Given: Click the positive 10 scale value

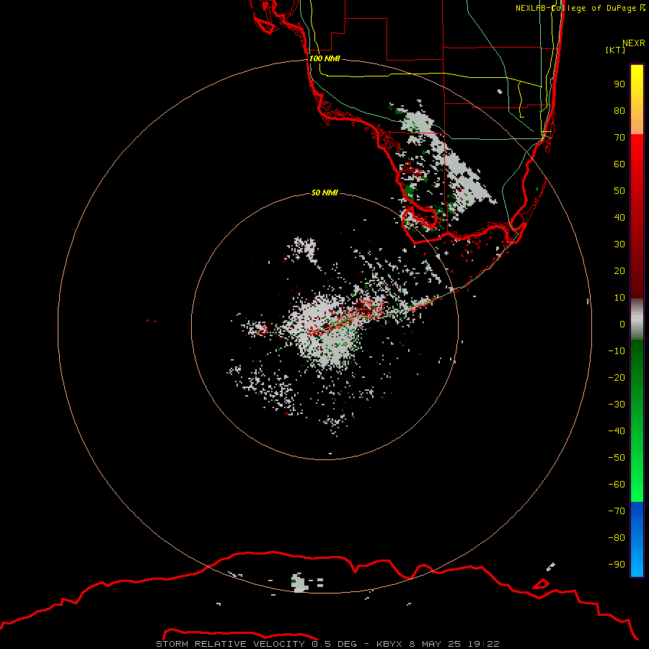Looking at the screenshot, I should (619, 298).
